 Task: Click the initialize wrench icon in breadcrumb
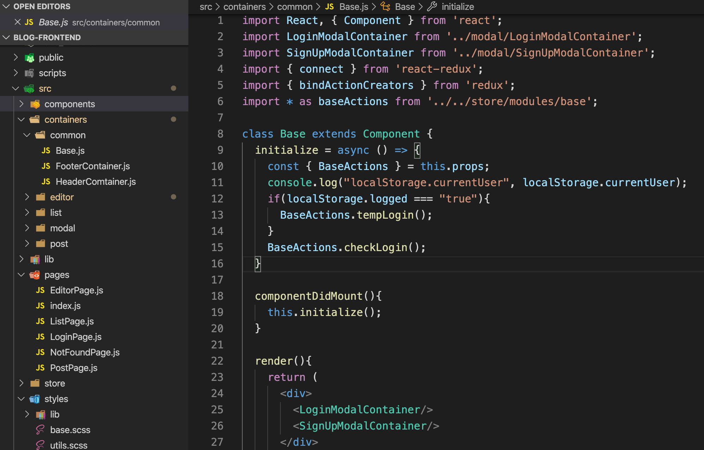pos(432,7)
